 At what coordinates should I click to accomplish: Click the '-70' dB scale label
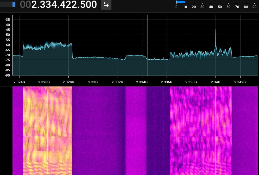click(x=7, y=55)
